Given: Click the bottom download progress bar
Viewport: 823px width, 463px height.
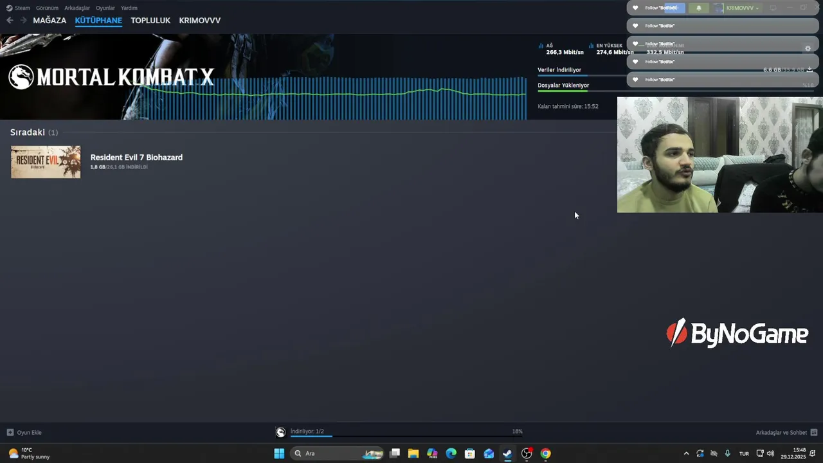Looking at the screenshot, I should click(x=406, y=436).
